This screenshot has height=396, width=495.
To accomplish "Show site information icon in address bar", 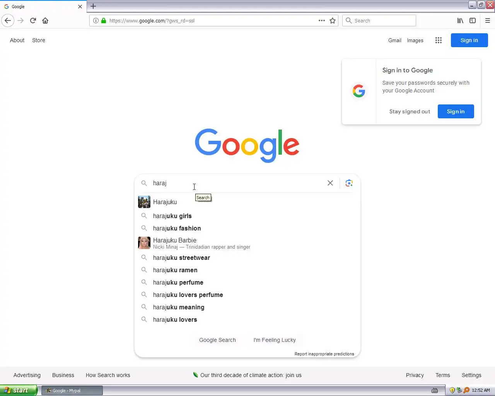I will tap(96, 20).
